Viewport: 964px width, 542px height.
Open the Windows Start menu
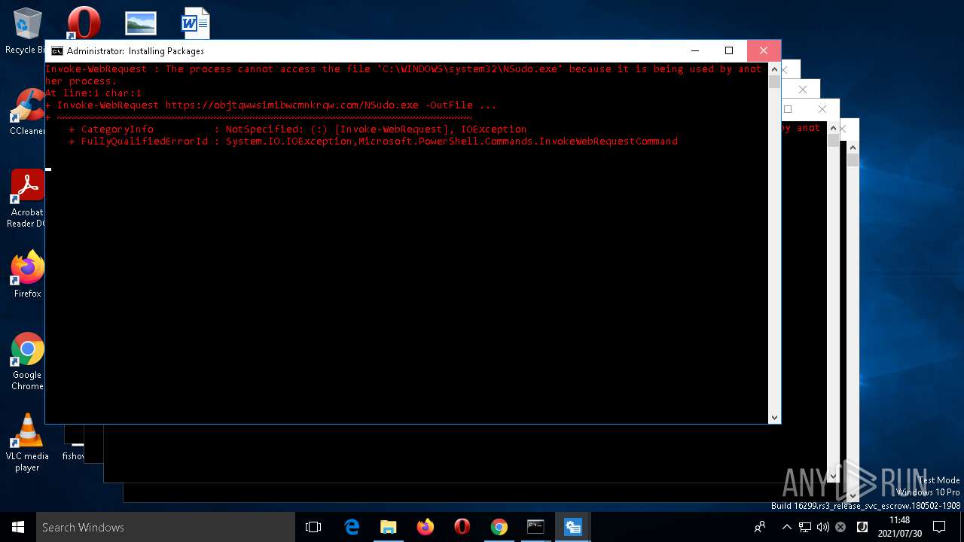(x=18, y=527)
